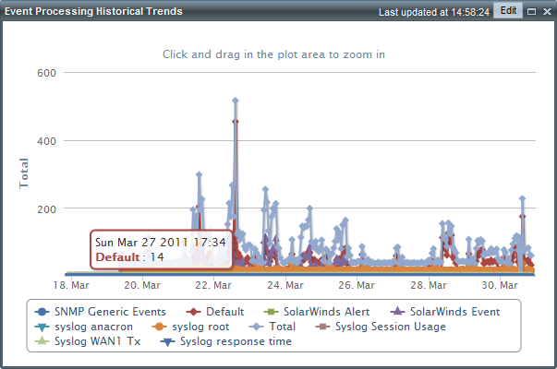Viewport: 557px width, 369px height.
Task: Toggle SolarWinds Alert series in legend
Action: 317,312
